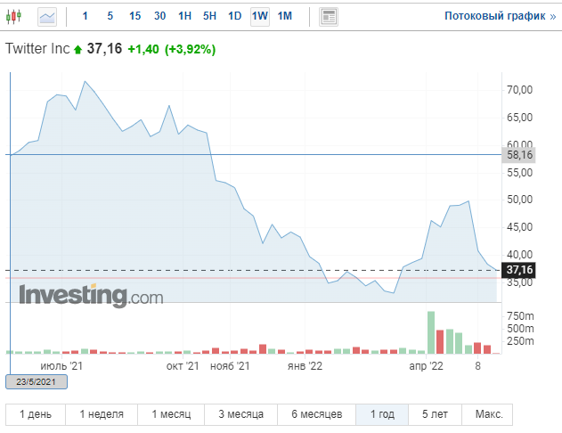Image resolution: width=562 pixels, height=433 pixels.
Task: Click the нояб '21 axis label
Action: tap(230, 366)
